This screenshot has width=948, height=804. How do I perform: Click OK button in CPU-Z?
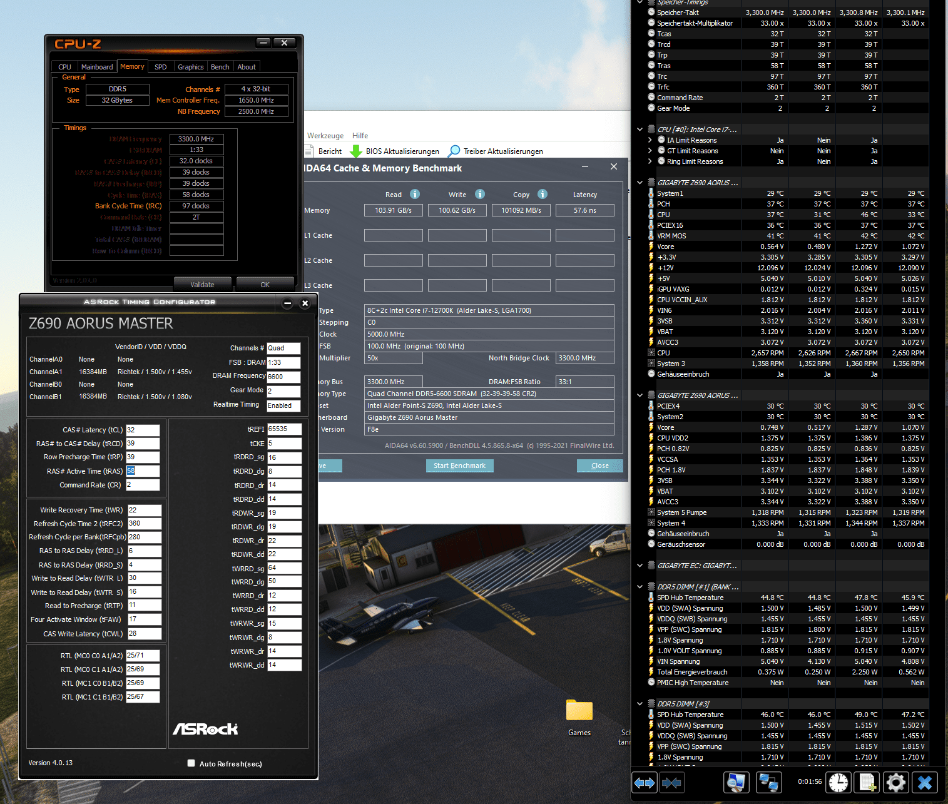coord(265,285)
